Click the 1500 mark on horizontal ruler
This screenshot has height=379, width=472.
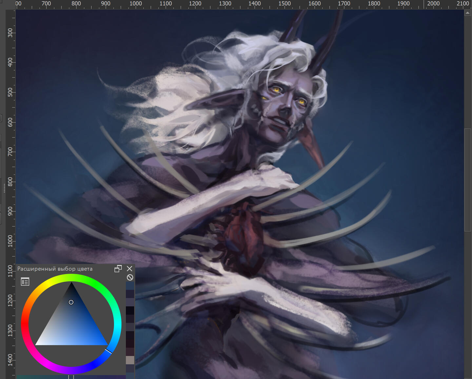tap(285, 4)
